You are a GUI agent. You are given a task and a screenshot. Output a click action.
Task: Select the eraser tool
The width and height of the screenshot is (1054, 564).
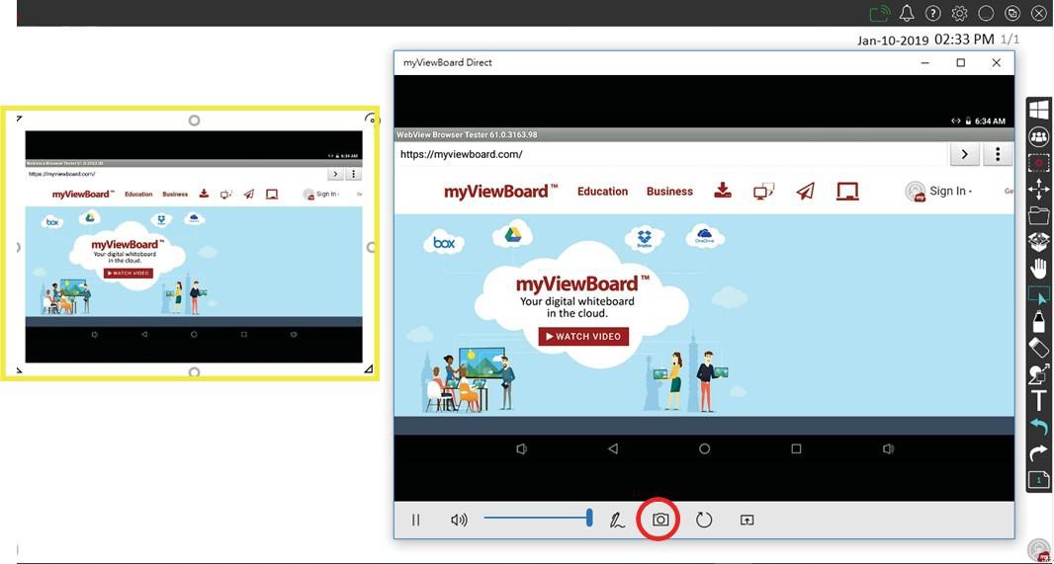coord(1039,347)
